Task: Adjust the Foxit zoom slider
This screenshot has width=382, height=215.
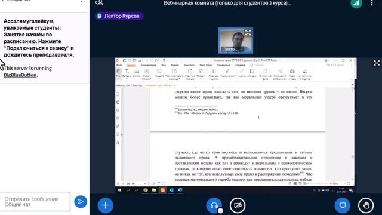Action: 320,183
